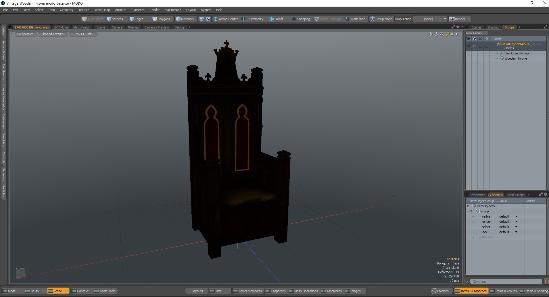Viewport: 549px width, 297px height.
Task: Toggle Snapping
Action: (301, 19)
